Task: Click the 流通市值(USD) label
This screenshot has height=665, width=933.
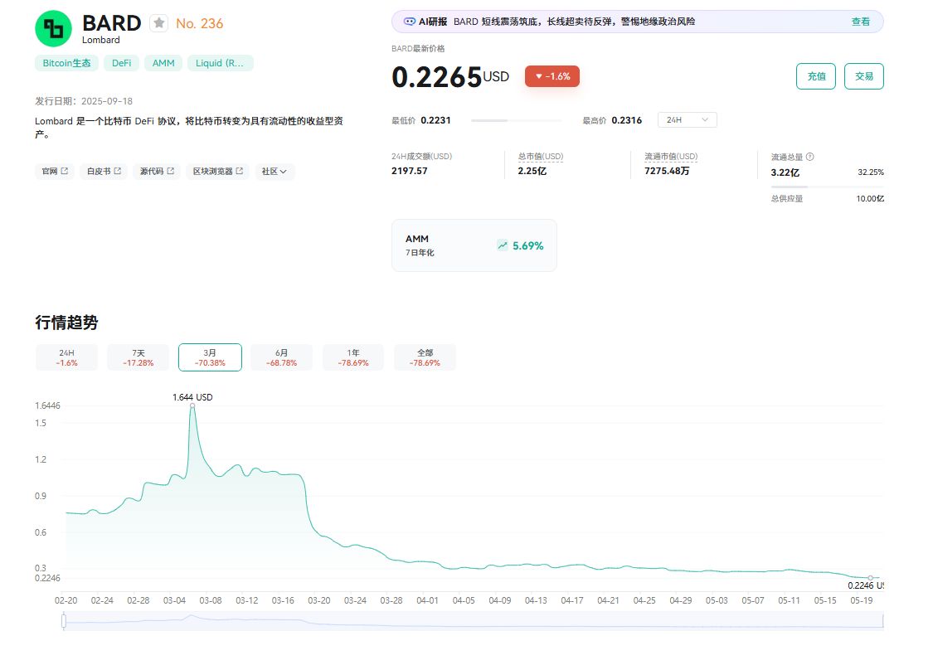Action: tap(671, 157)
